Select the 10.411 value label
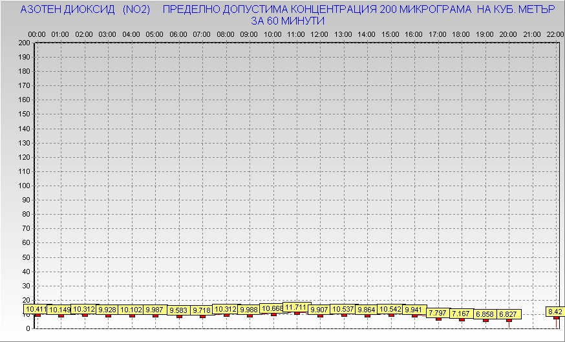Image resolution: width=565 pixels, height=342 pixels. pyautogui.click(x=36, y=310)
